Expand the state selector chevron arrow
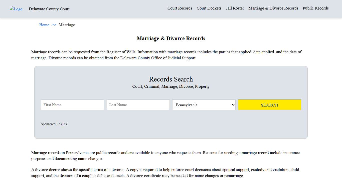Viewport: 342px width, 192px height. pyautogui.click(x=233, y=105)
